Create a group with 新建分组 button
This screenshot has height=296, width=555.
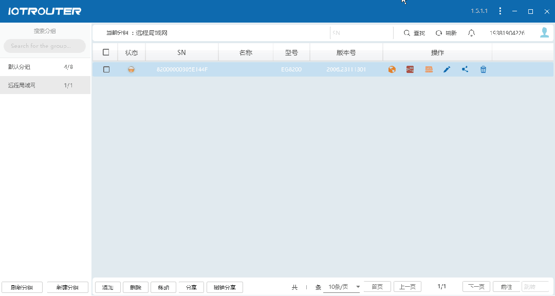tap(67, 287)
